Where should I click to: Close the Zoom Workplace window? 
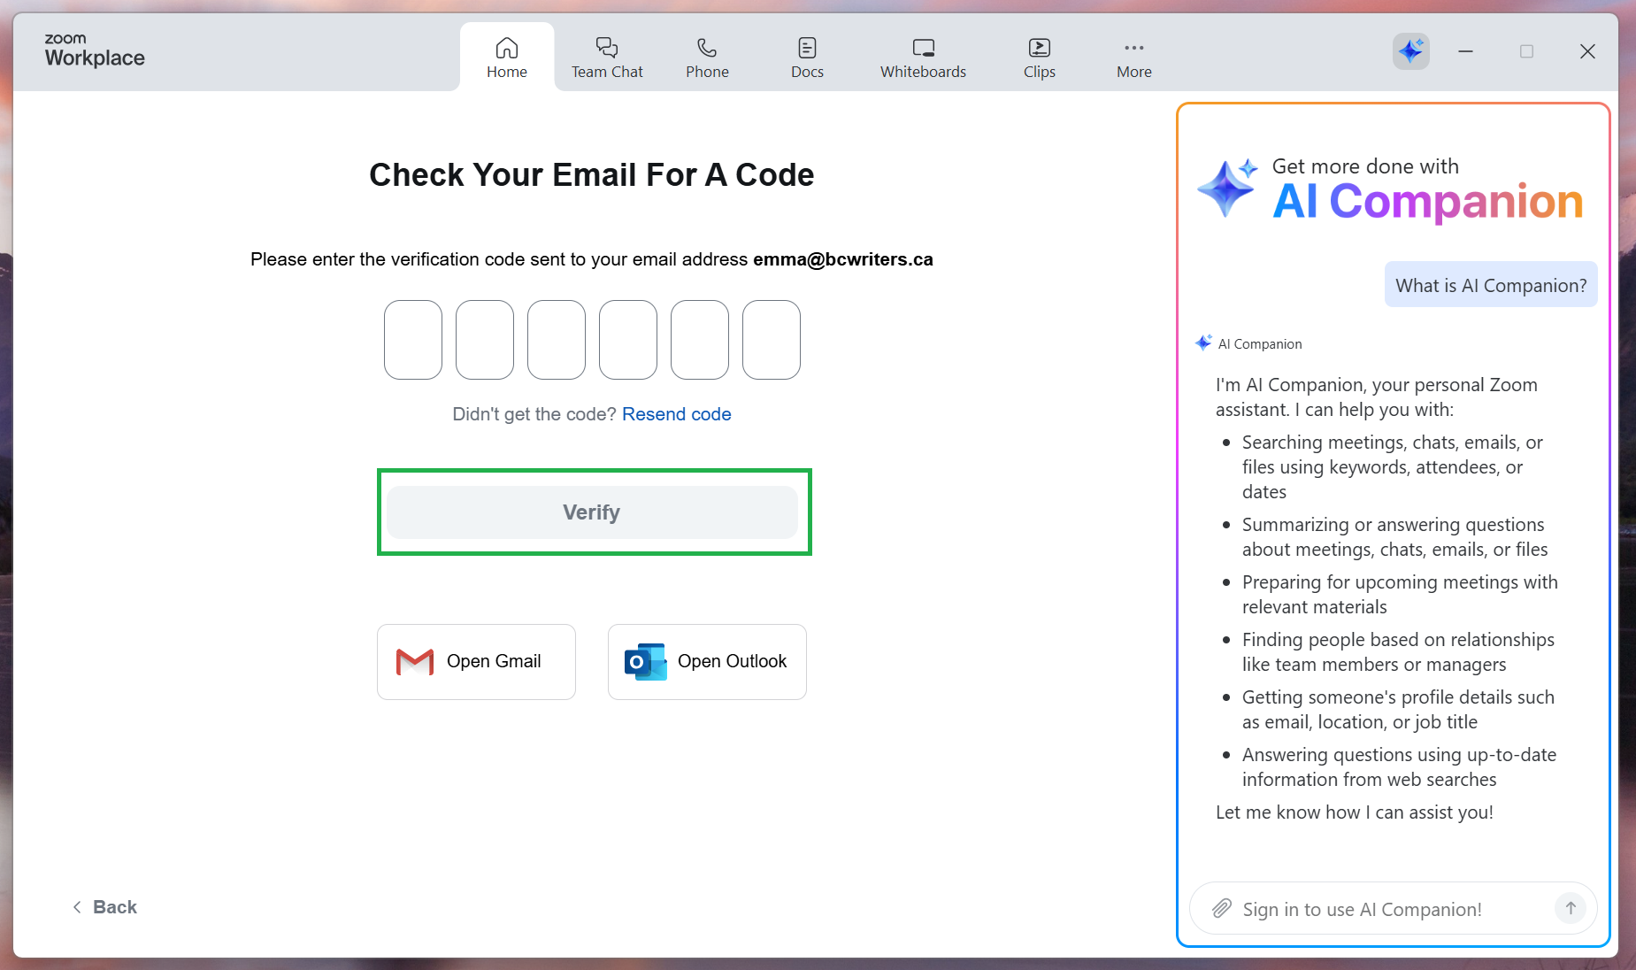pyautogui.click(x=1587, y=51)
